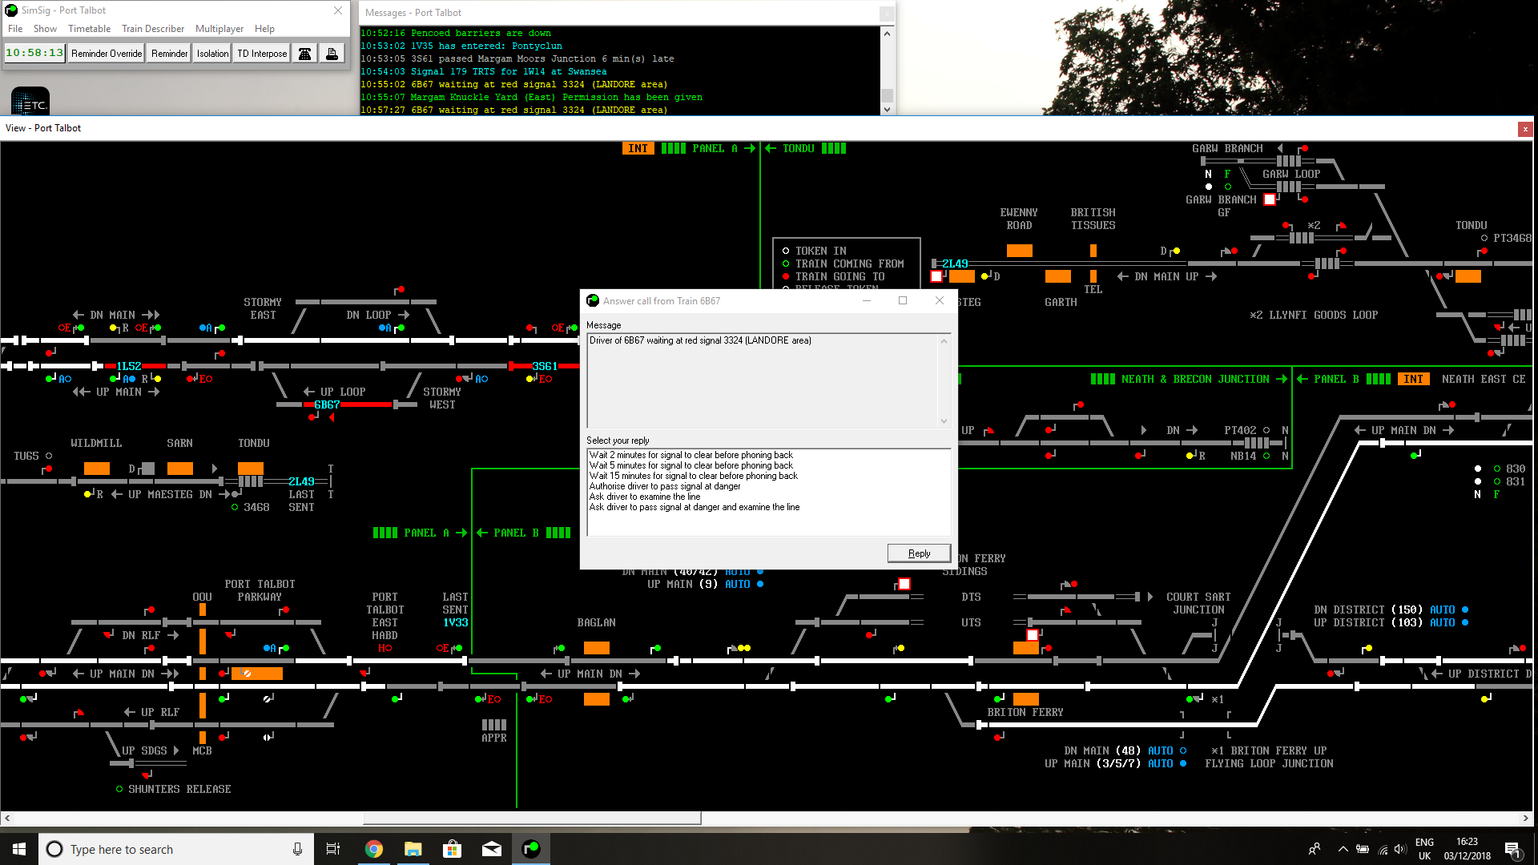Select train berth 6B67 on the Up Loop
The image size is (1538, 865).
[x=327, y=404]
